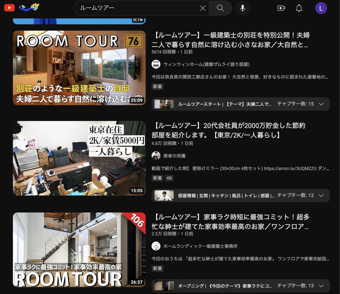Start voice search with the microphone icon

(243, 8)
